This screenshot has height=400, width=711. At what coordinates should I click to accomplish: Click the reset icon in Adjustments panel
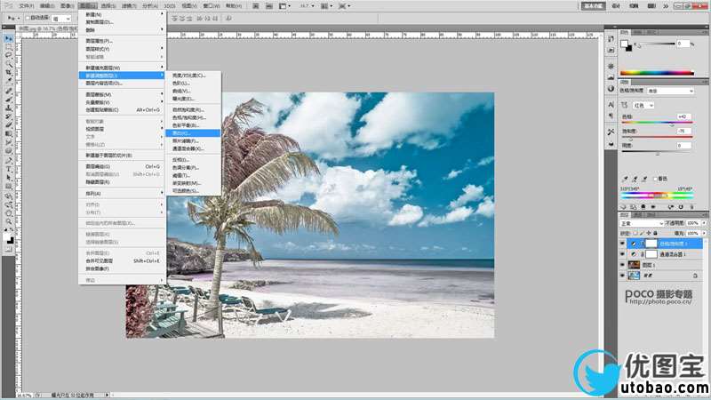pos(681,207)
